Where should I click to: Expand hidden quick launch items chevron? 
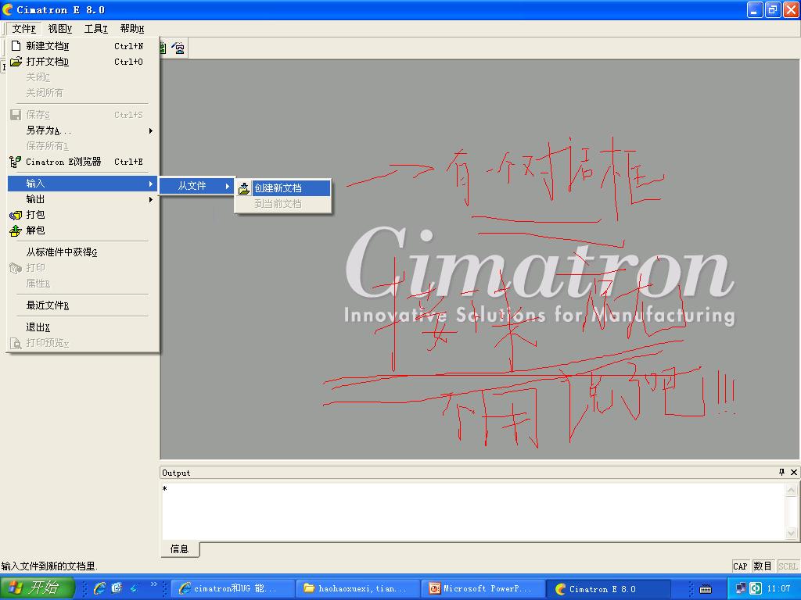pyautogui.click(x=154, y=584)
